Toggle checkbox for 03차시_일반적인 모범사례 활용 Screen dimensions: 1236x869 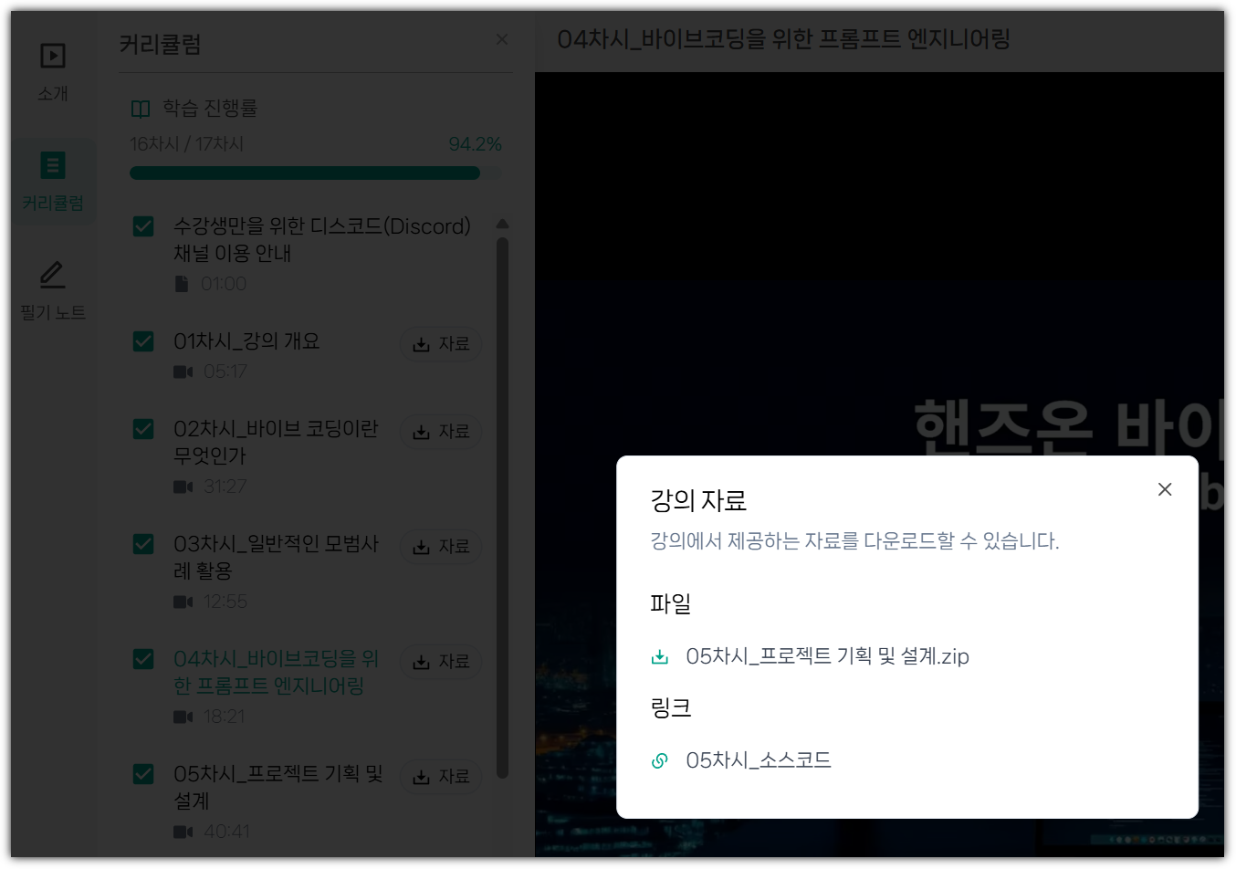[x=143, y=544]
